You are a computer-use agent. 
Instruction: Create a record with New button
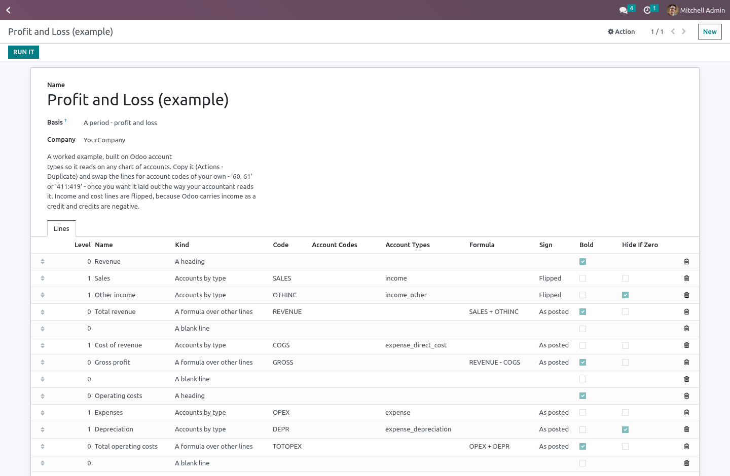point(710,31)
